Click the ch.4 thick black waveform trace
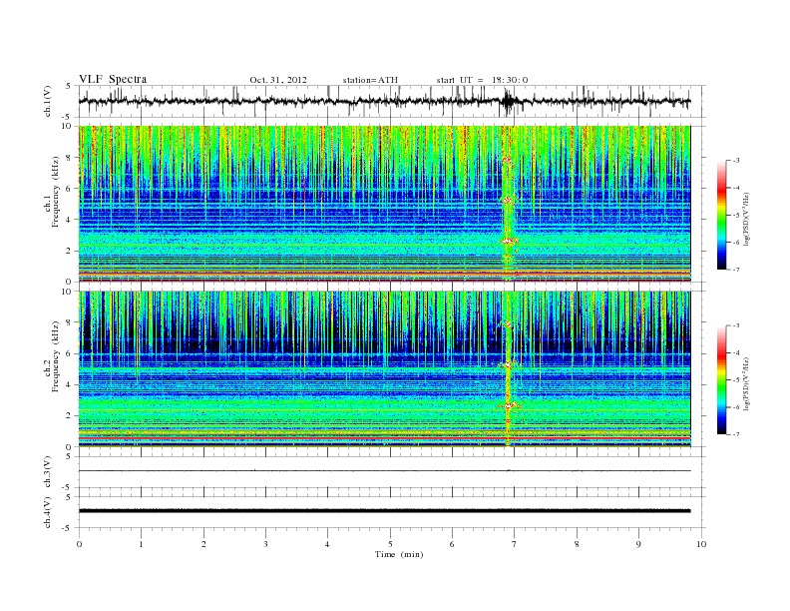 [384, 511]
